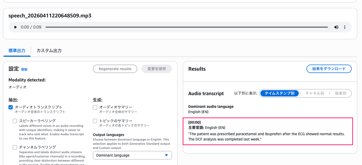Mute the audio player volume

pos(336,27)
